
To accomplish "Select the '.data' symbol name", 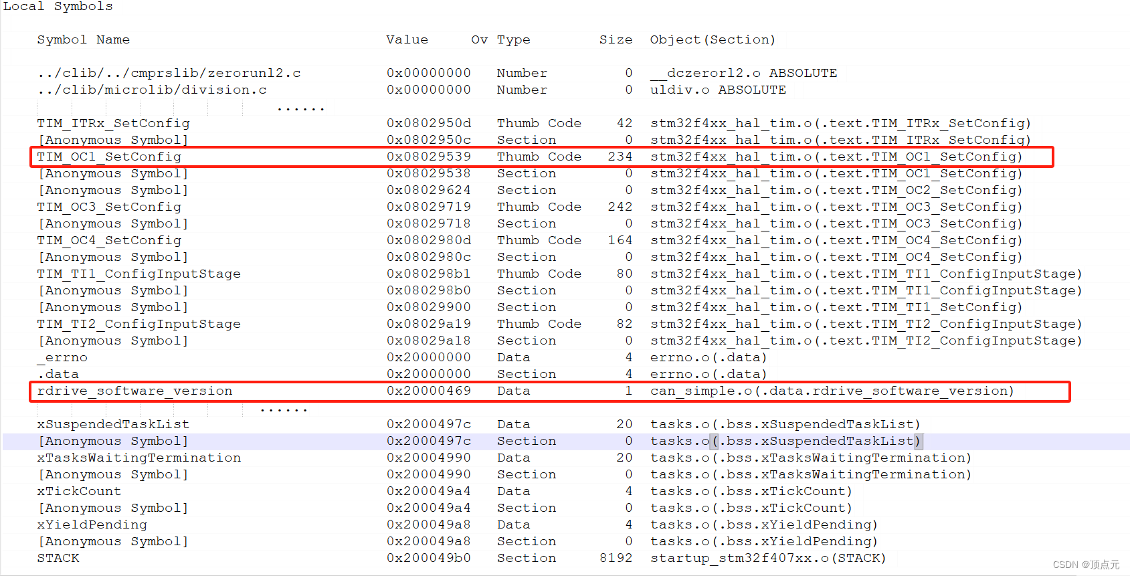I will pos(58,374).
